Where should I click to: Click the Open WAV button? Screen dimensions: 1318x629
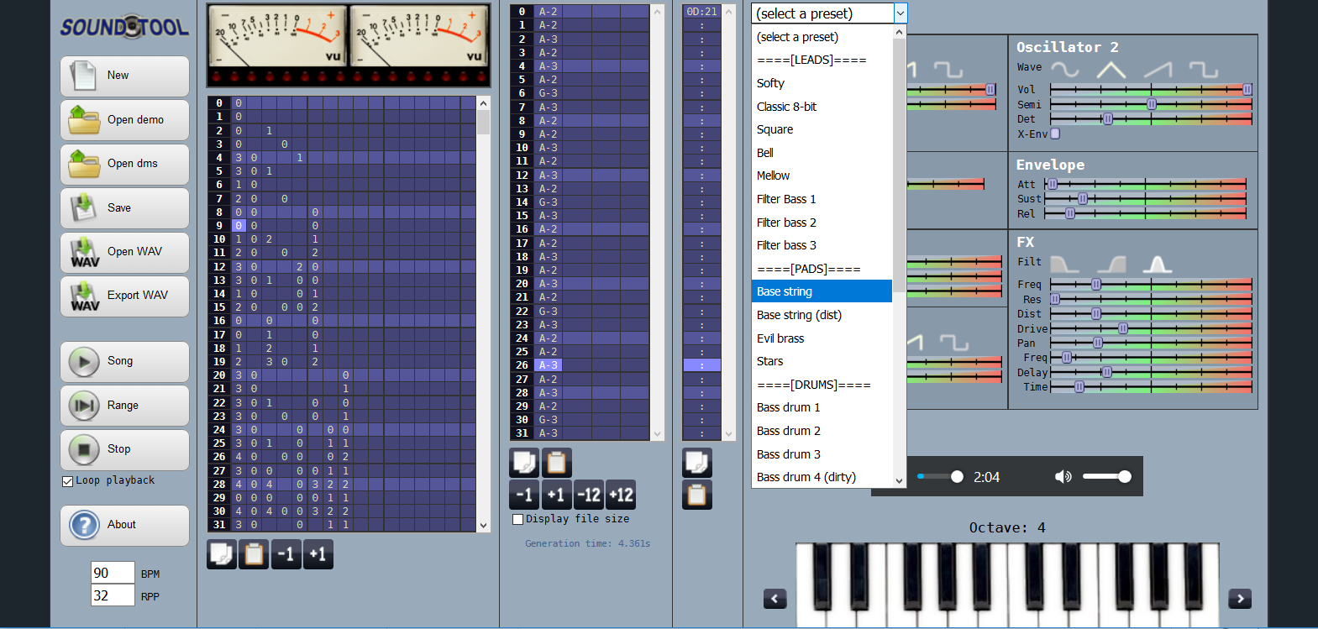(x=124, y=252)
